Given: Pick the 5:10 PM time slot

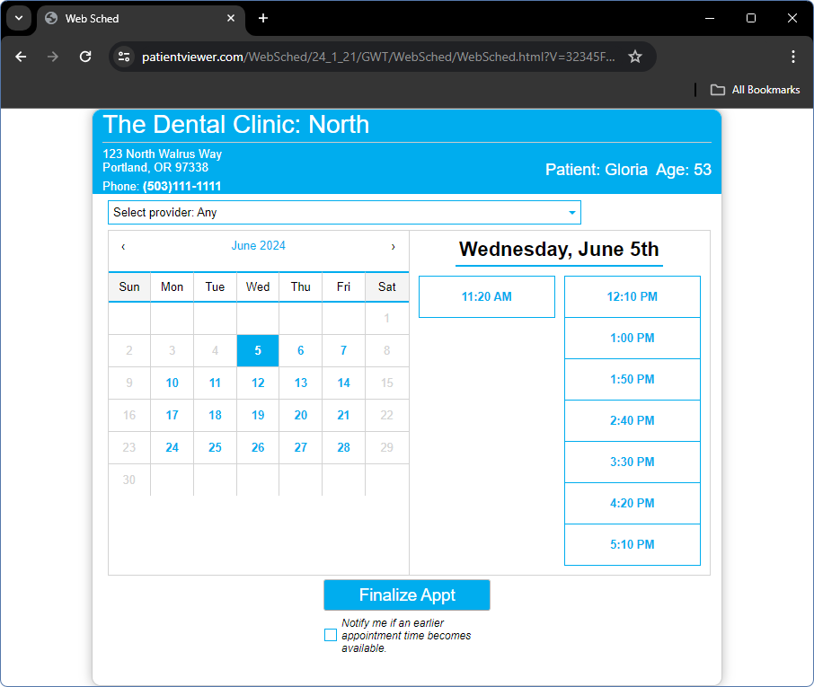Looking at the screenshot, I should point(632,544).
